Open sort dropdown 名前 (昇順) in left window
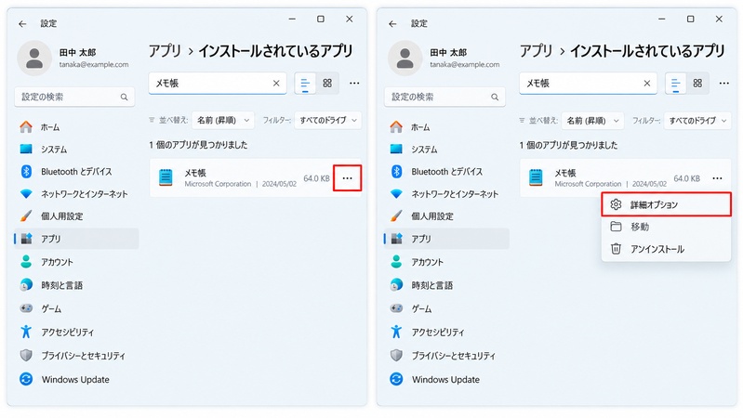The image size is (743, 418). pos(223,120)
